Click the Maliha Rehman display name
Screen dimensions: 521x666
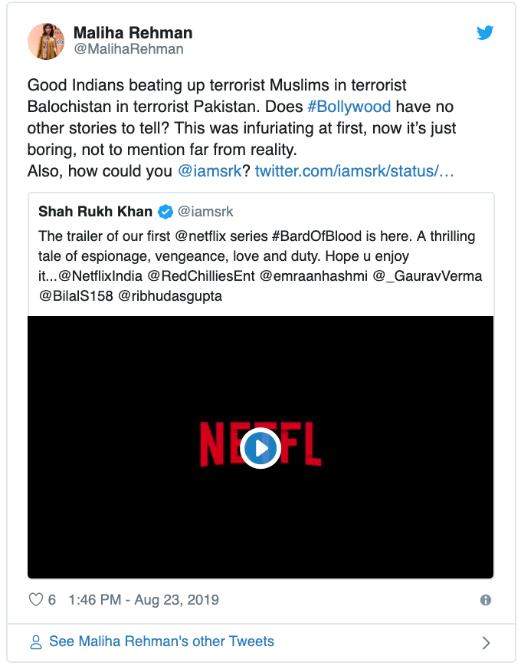click(x=133, y=33)
